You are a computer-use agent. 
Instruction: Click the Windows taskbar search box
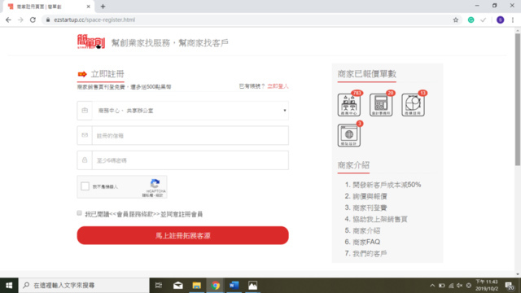pos(84,286)
